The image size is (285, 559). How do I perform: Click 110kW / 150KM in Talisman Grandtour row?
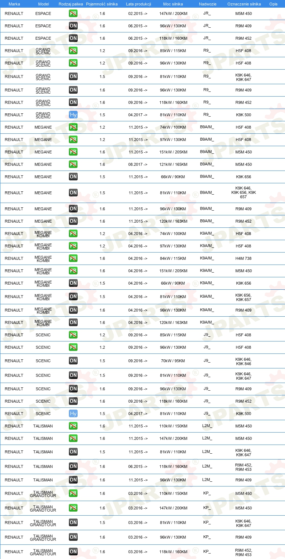point(173,493)
